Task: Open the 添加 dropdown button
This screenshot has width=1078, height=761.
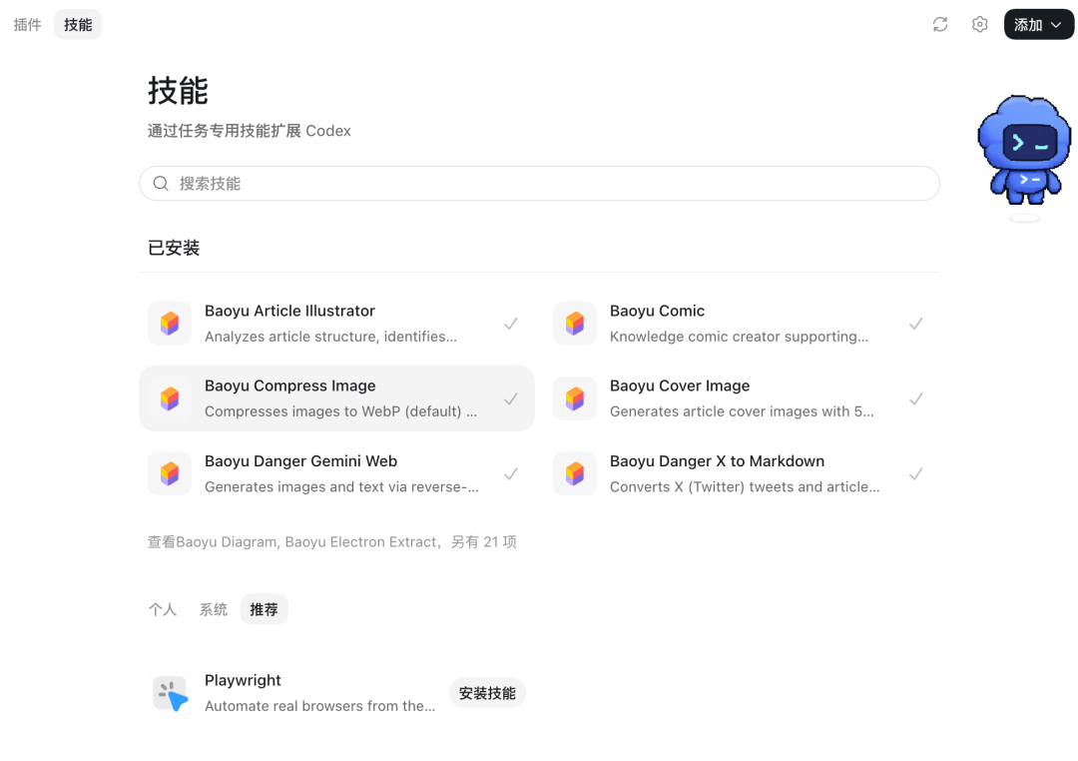Action: (x=1038, y=25)
